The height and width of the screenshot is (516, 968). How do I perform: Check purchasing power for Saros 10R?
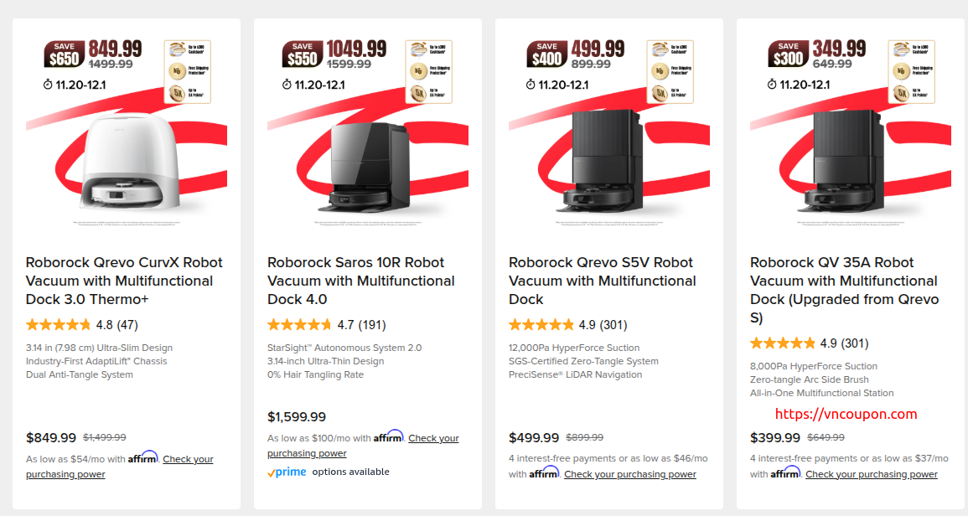433,439
